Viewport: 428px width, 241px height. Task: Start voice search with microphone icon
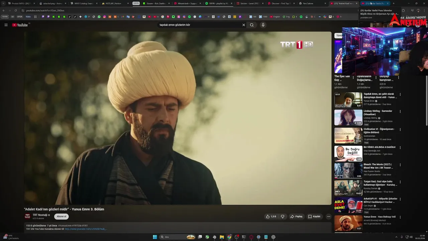263,25
